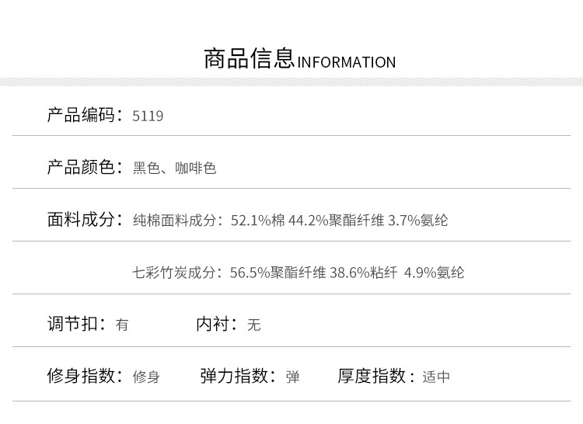Viewport: 583px width, 424px height.
Task: Click the 4.9%氨纶 value
Action: (x=435, y=273)
